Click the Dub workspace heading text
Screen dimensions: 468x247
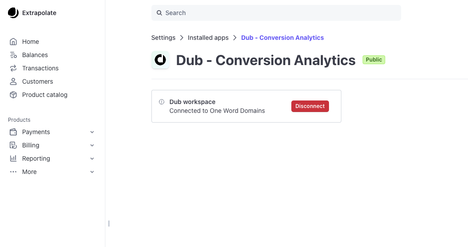pos(192,102)
